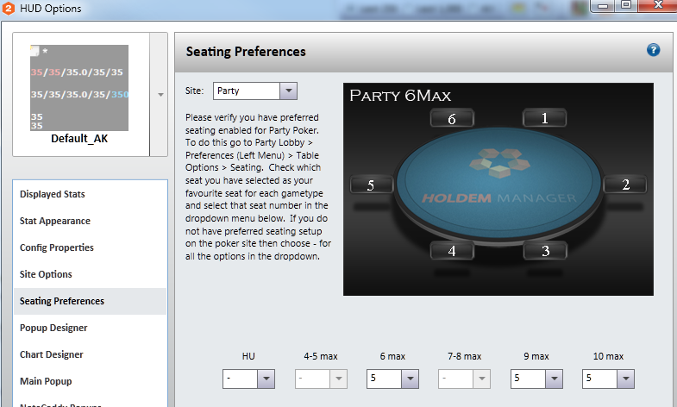Open Stat Appearance section
This screenshot has width=677, height=407.
pyautogui.click(x=91, y=221)
